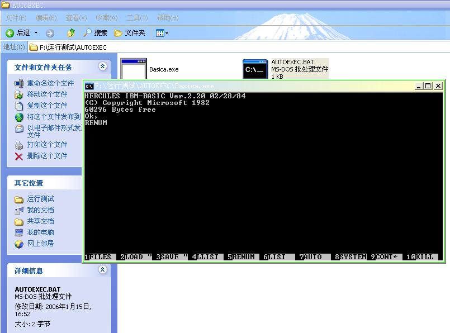The height and width of the screenshot is (333, 450).
Task: Click 移动这个文件 task link
Action: coord(47,94)
